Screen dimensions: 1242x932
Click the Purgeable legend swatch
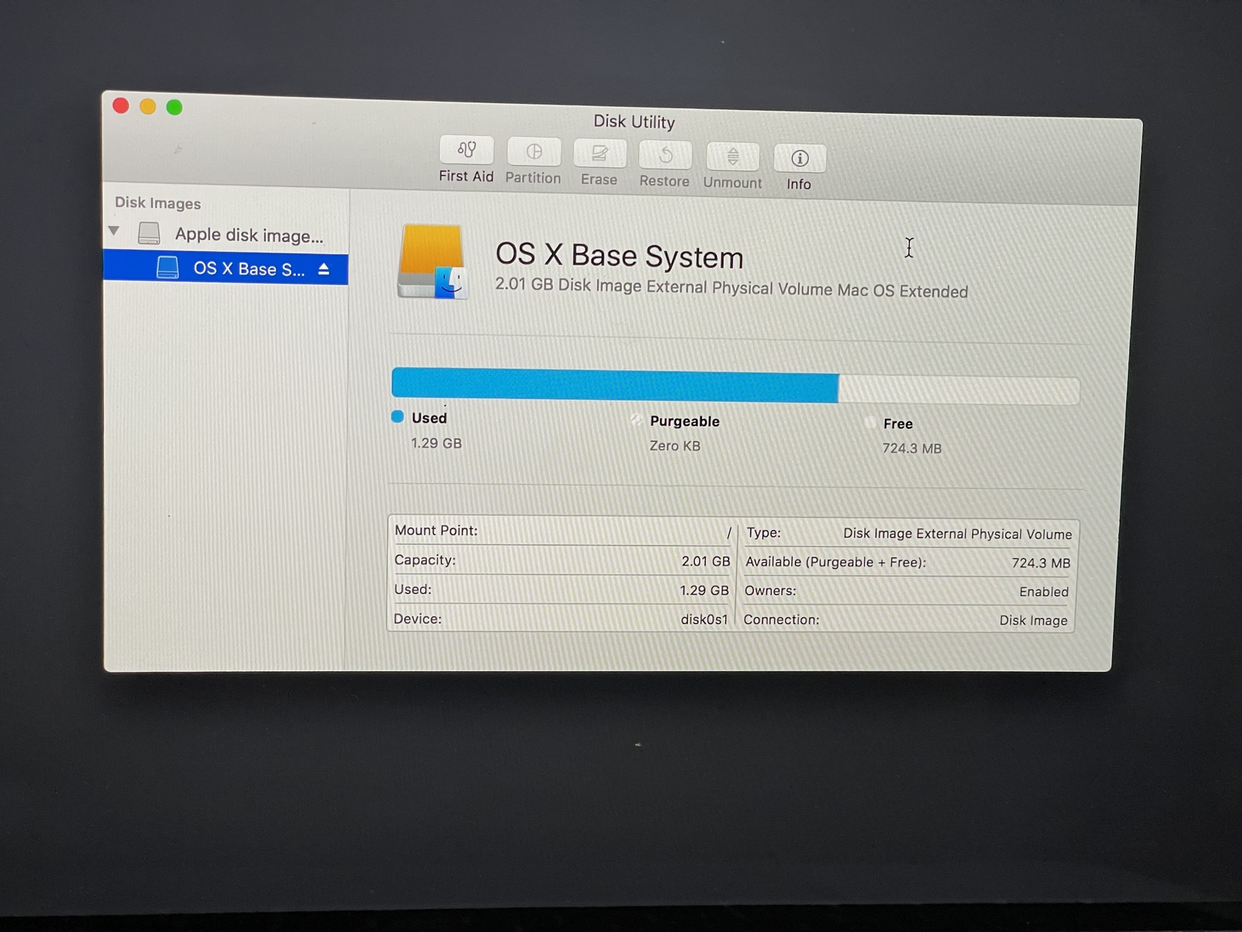coord(636,420)
